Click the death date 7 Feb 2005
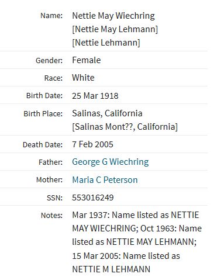The height and width of the screenshot is (277, 217). coord(92,144)
